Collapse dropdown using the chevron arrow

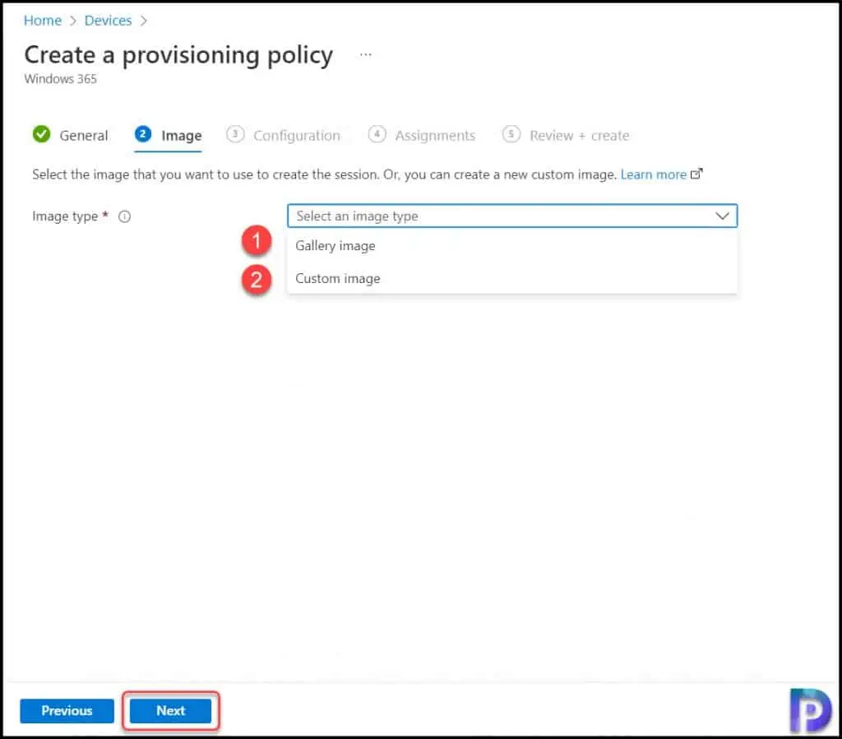point(722,216)
